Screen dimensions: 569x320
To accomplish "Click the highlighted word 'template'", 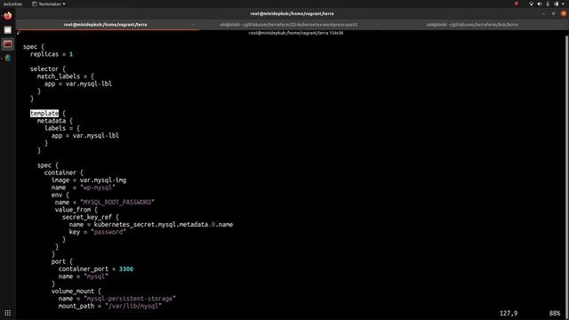I will pyautogui.click(x=44, y=114).
